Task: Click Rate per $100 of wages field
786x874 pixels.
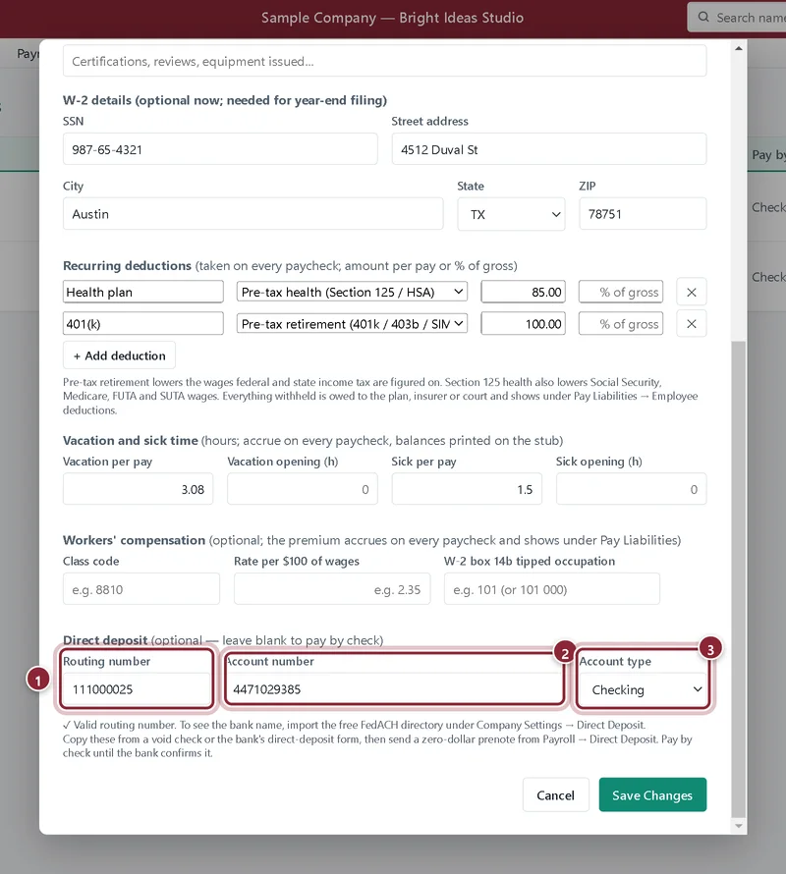Action: point(332,588)
